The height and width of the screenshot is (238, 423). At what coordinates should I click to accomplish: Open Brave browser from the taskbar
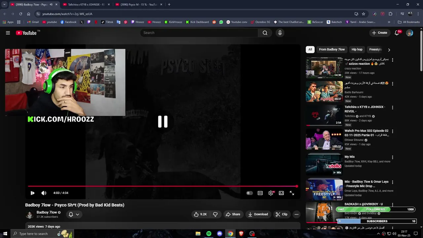point(241,234)
